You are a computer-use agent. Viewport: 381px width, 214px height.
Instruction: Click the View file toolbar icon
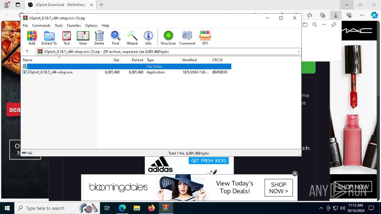(x=83, y=38)
